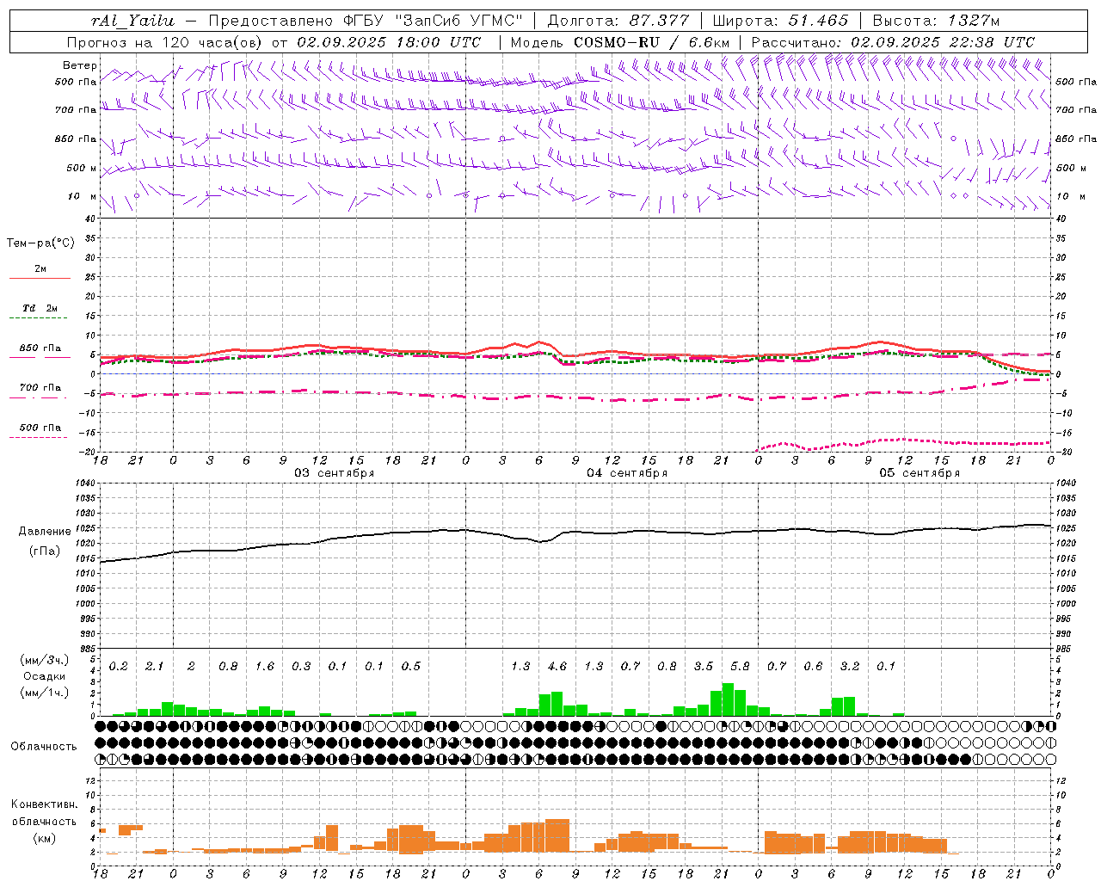Viewport: 1101px width, 881px height.
Task: Click the '(км)' unit under convective label
Action: (44, 838)
